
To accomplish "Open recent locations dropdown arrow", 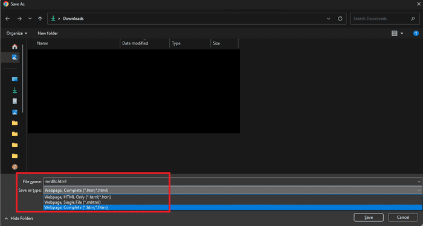I will coord(30,19).
